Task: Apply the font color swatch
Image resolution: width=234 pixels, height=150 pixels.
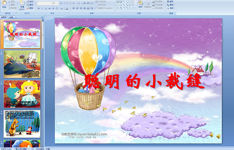Action: 67,8
